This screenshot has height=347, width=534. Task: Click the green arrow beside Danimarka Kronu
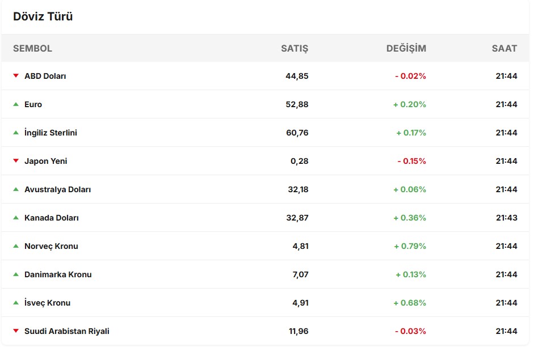click(16, 274)
